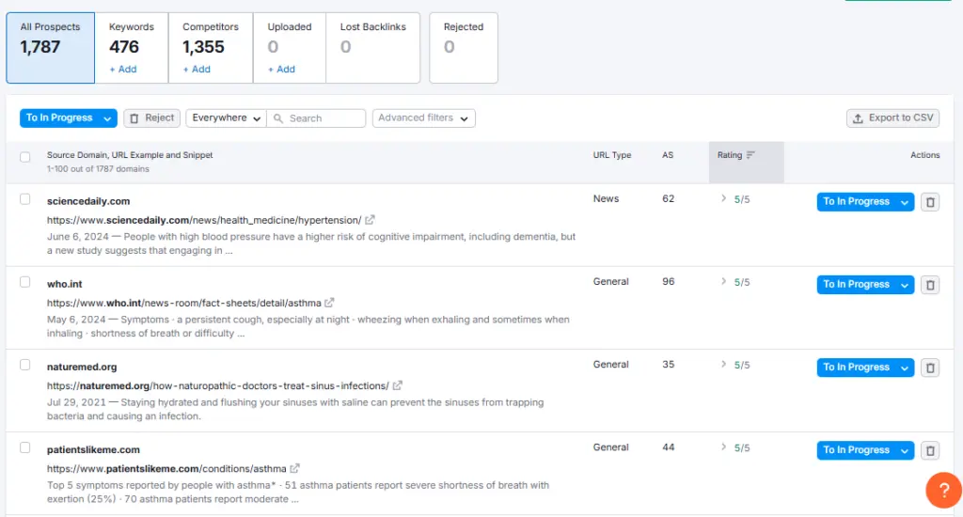Viewport: 963px width, 517px height.
Task: Open external link icon beside sciencedaily.com URL
Action: [x=371, y=220]
